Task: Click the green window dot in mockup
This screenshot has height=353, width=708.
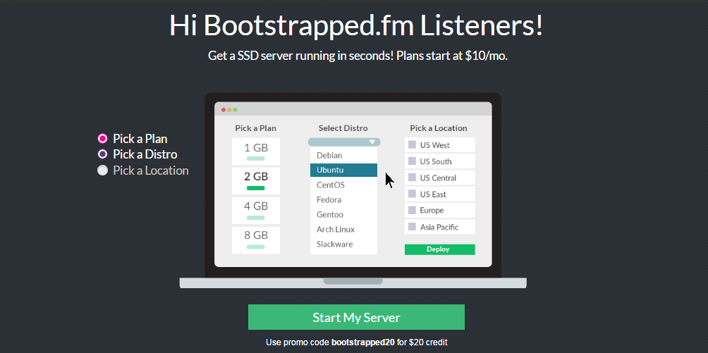Action: click(x=236, y=110)
